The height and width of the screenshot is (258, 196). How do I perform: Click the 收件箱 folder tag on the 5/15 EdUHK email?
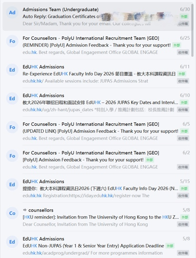[183, 196]
